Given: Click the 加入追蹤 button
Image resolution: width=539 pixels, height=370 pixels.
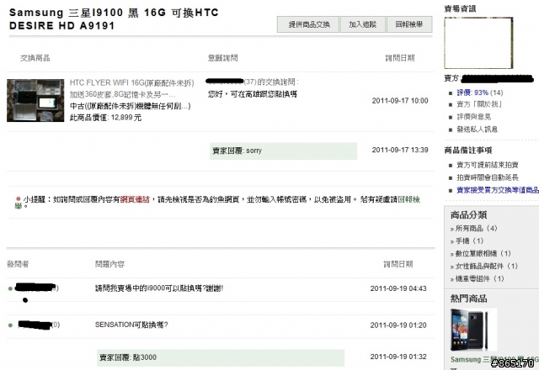Looking at the screenshot, I should [x=363, y=24].
